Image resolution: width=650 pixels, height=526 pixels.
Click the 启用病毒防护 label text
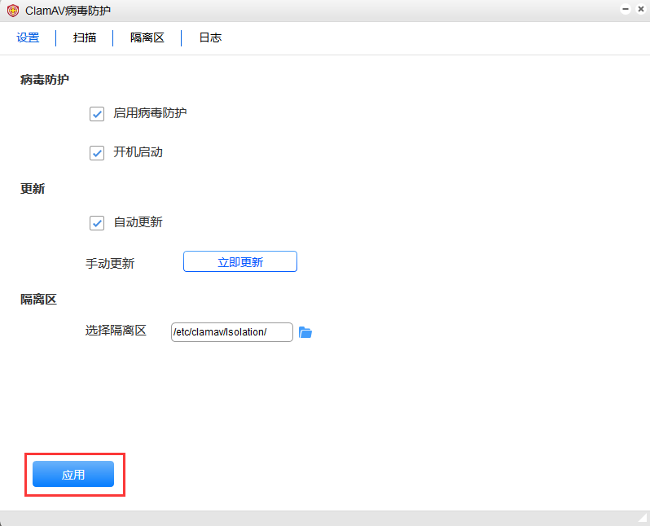pyautogui.click(x=150, y=113)
